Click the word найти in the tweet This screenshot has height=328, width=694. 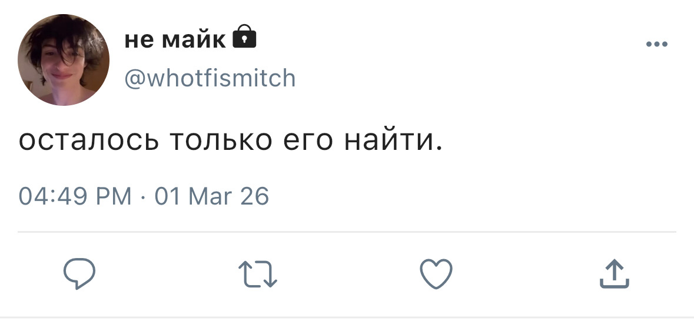pos(388,141)
